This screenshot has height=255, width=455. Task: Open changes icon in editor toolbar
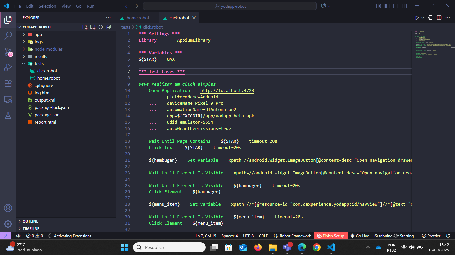point(431,18)
